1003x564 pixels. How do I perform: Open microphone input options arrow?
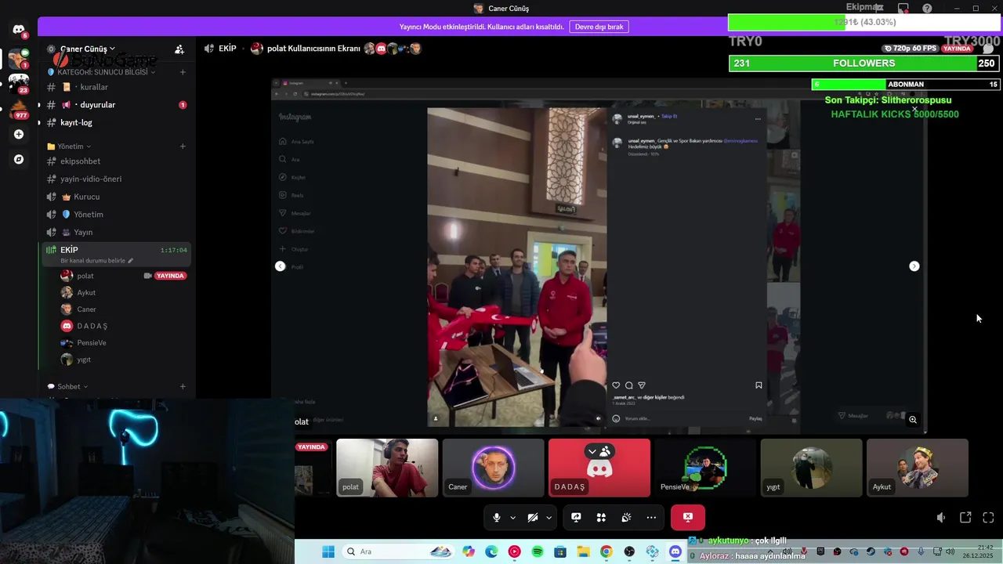[512, 517]
